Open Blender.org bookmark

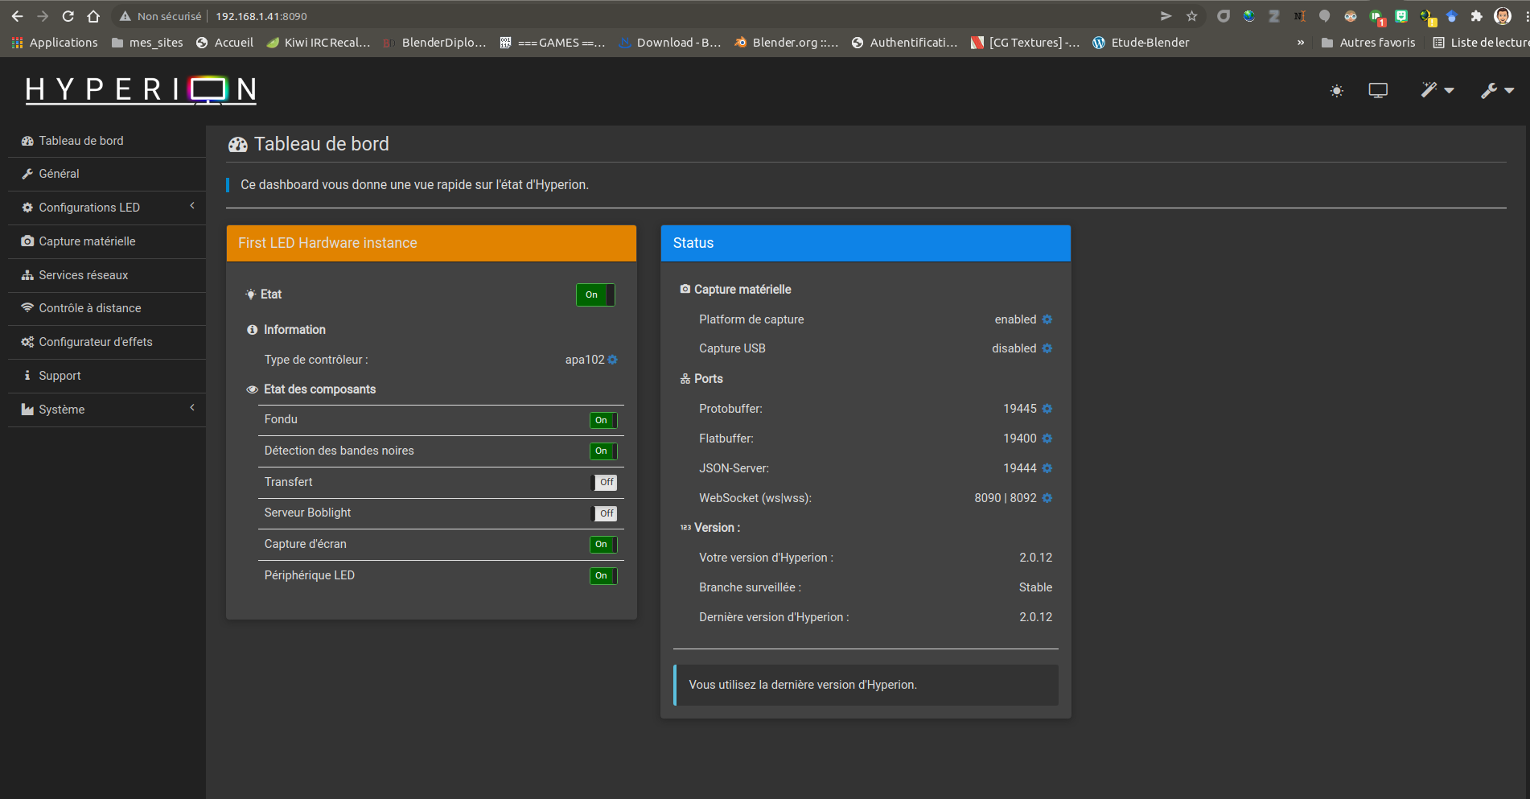[x=787, y=43]
